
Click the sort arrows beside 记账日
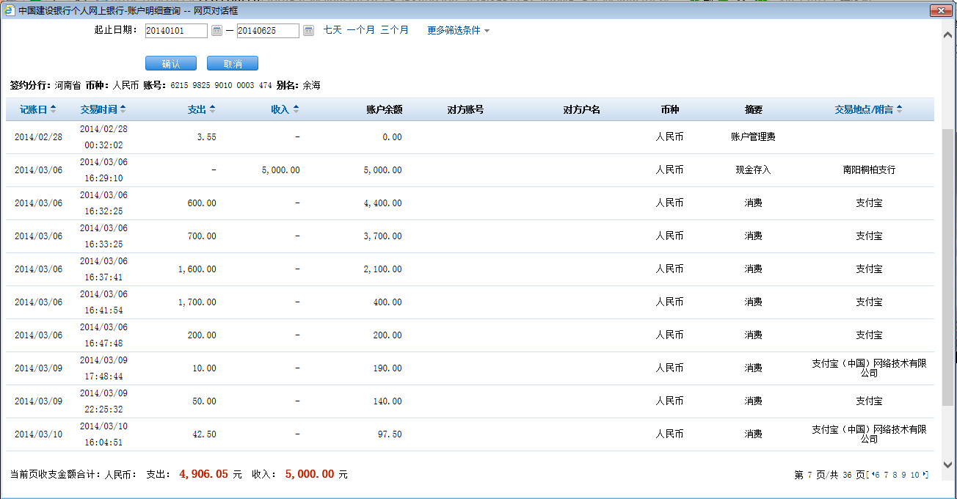pyautogui.click(x=53, y=109)
